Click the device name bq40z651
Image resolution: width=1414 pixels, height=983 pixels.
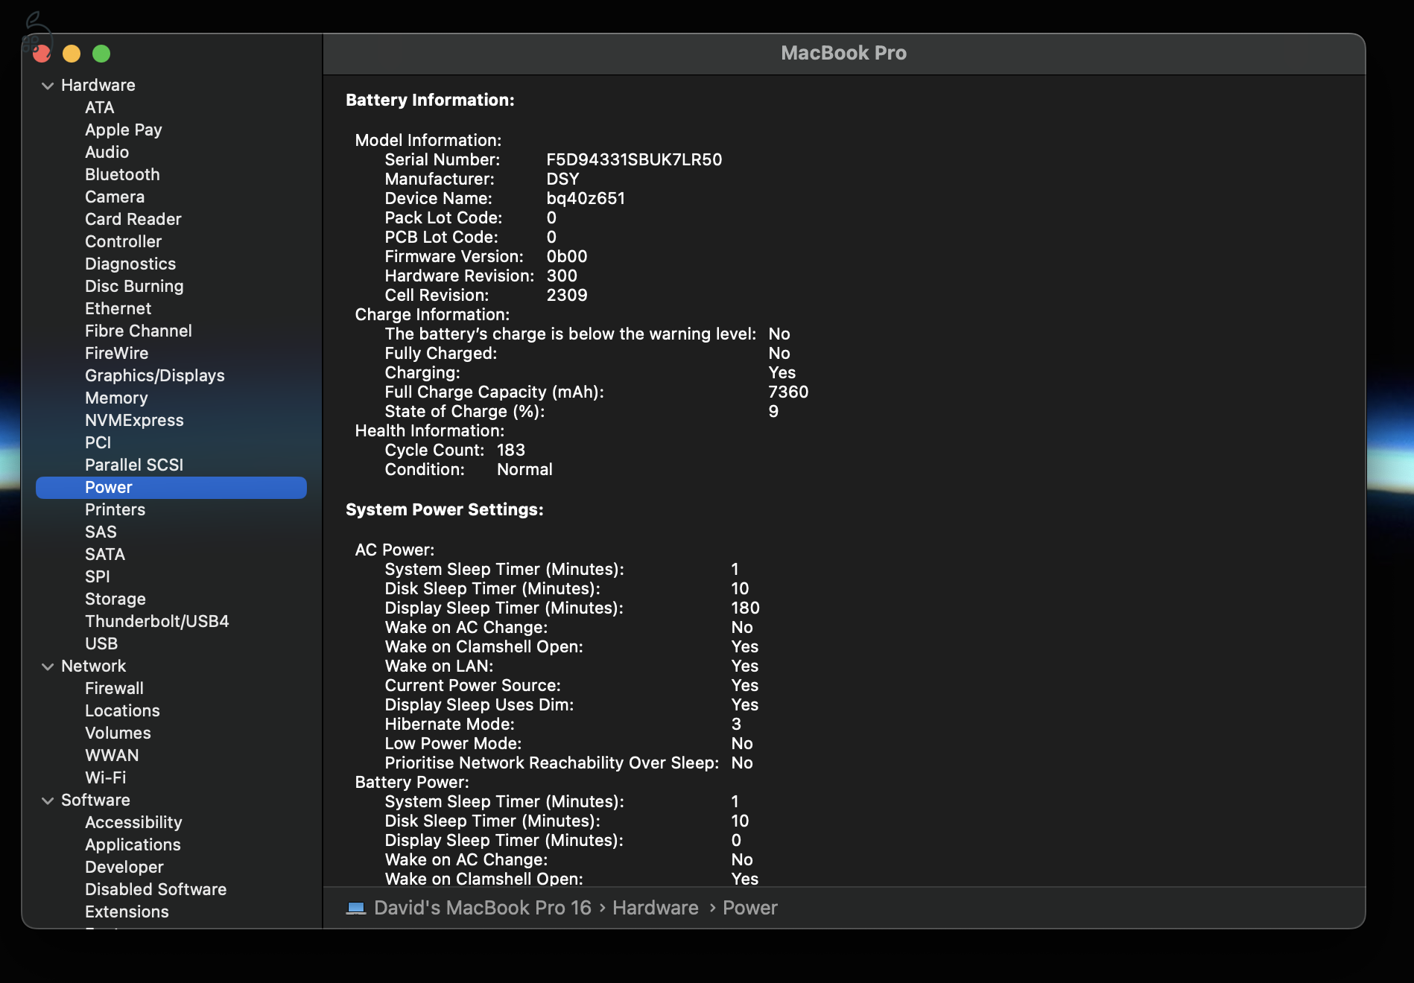click(x=586, y=198)
